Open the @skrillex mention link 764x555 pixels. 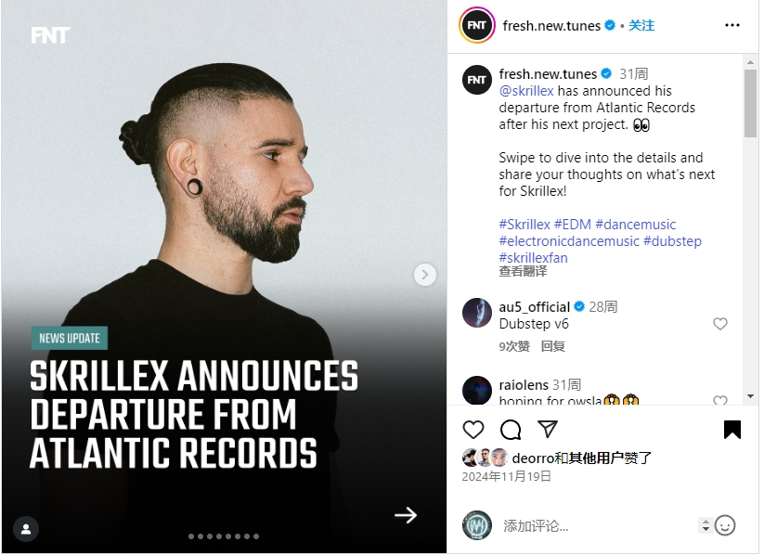tap(526, 91)
